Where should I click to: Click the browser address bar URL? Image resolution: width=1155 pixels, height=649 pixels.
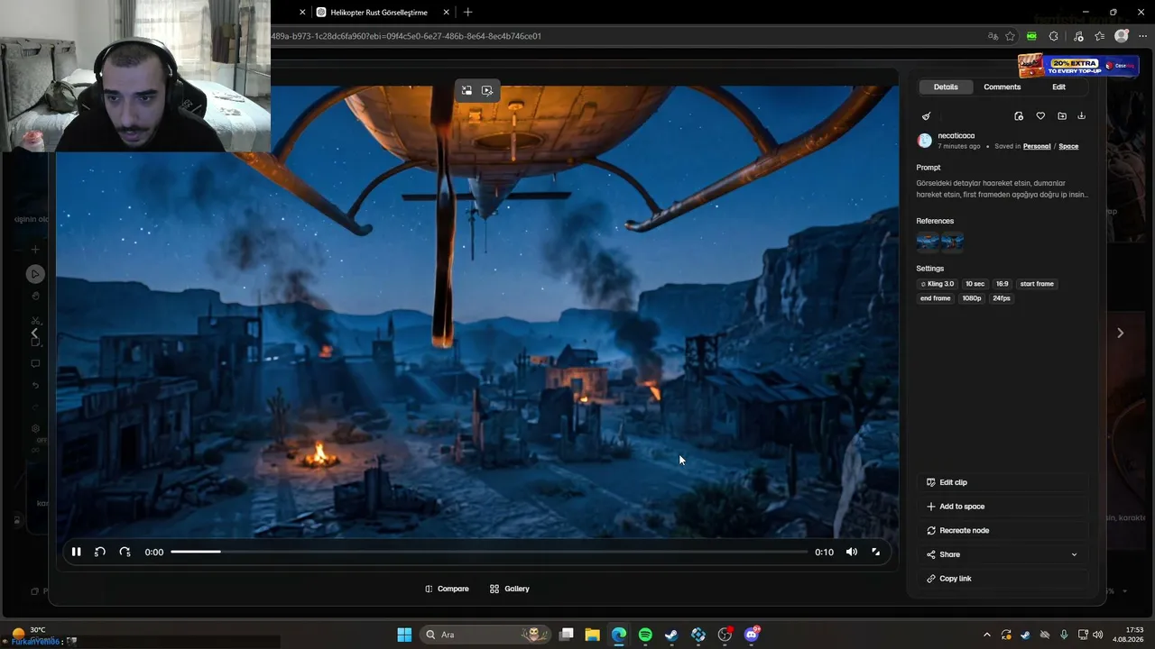[x=406, y=36]
